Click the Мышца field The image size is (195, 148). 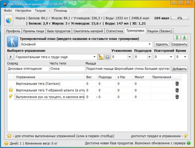[x=128, y=69]
